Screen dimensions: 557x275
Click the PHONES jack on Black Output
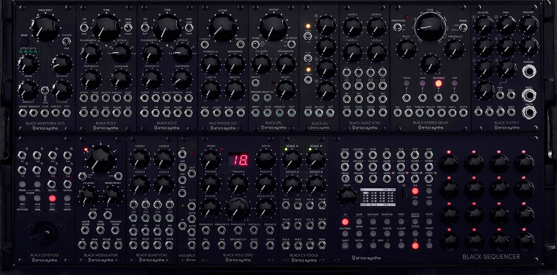tap(529, 71)
